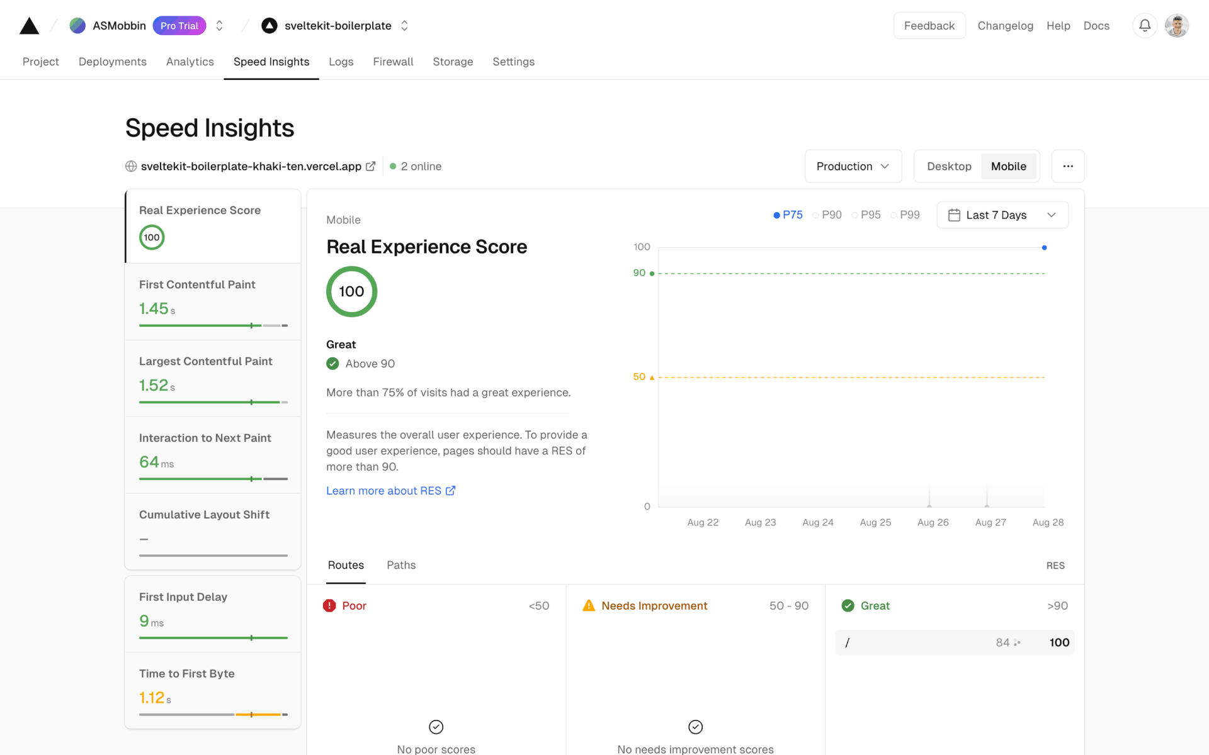Screen dimensions: 1209x755
Task: Open the Docs link
Action: point(1096,26)
